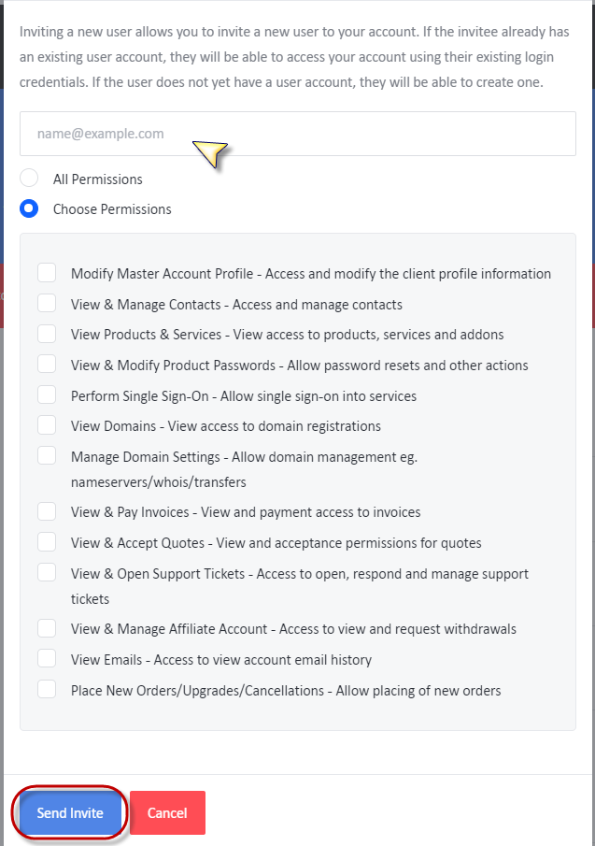This screenshot has height=846, width=595.
Task: Click the Send Invite button
Action: click(70, 812)
